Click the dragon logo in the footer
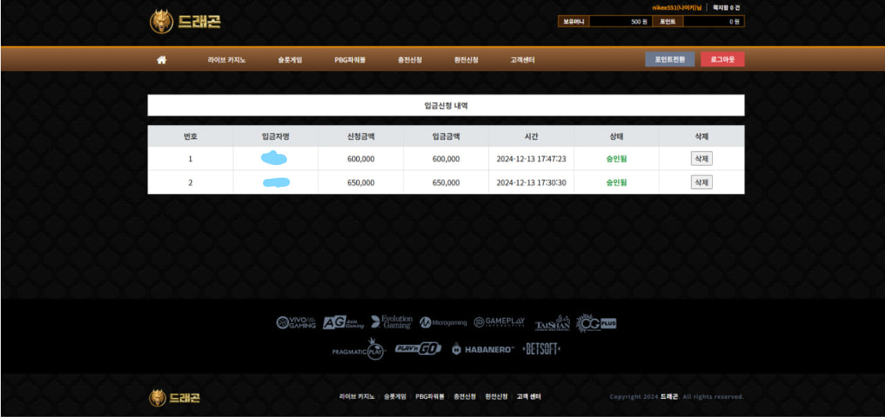The height and width of the screenshot is (420, 885). pyautogui.click(x=174, y=397)
